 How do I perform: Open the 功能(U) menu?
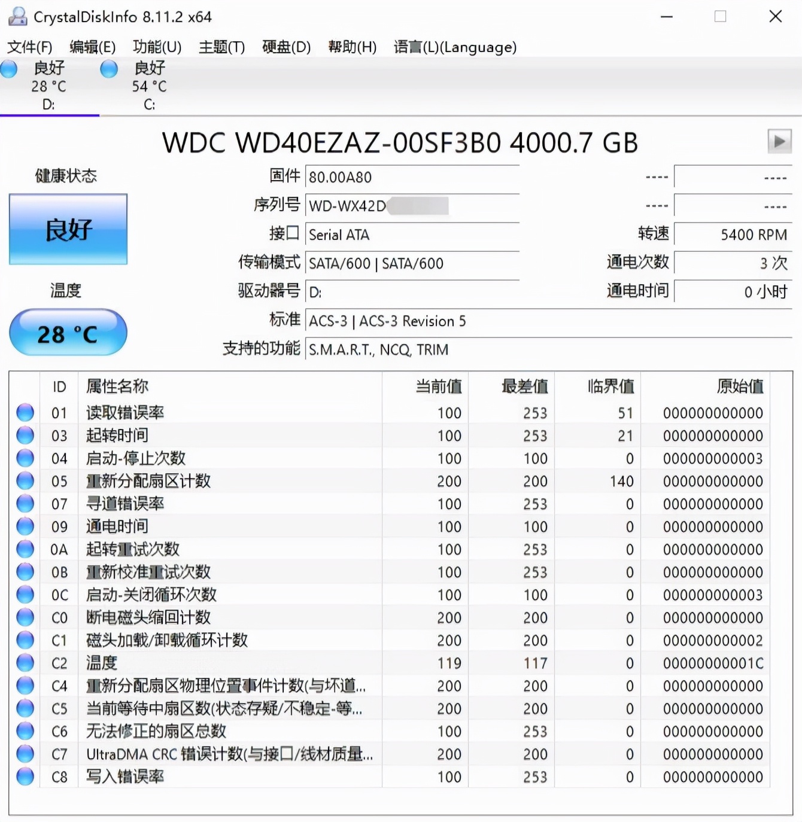(157, 47)
